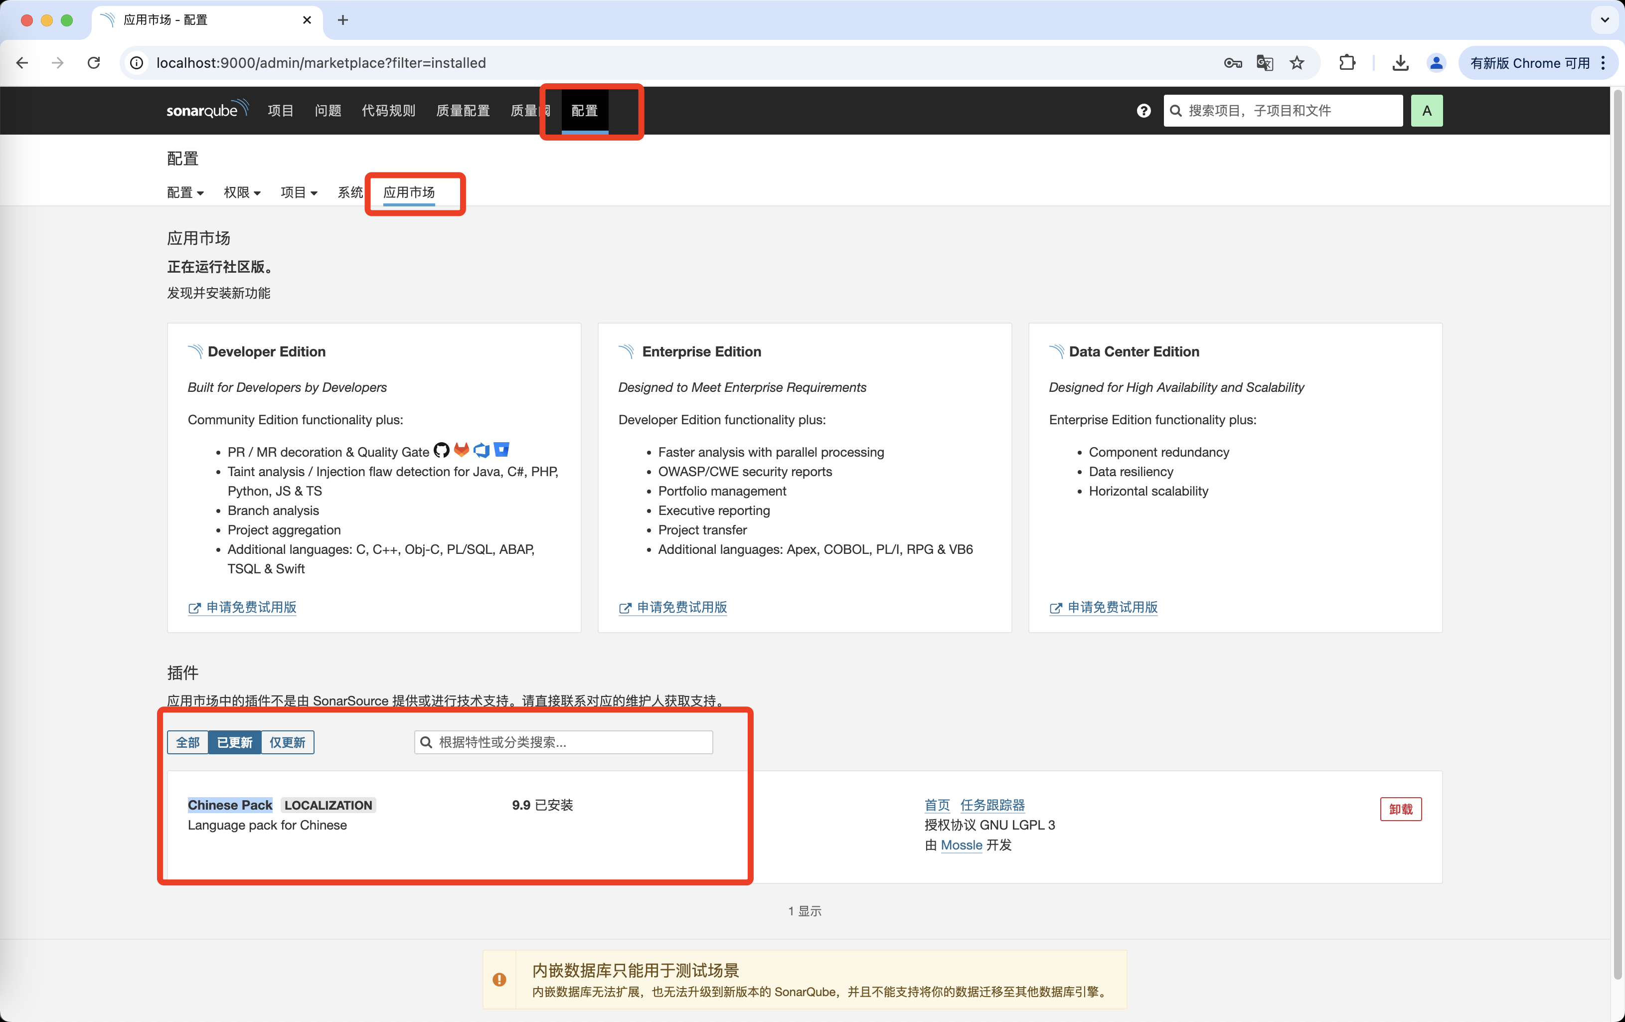Screen dimensions: 1625x1022
Task: Expand the 项目 dropdown in admin submenu
Action: (x=298, y=192)
